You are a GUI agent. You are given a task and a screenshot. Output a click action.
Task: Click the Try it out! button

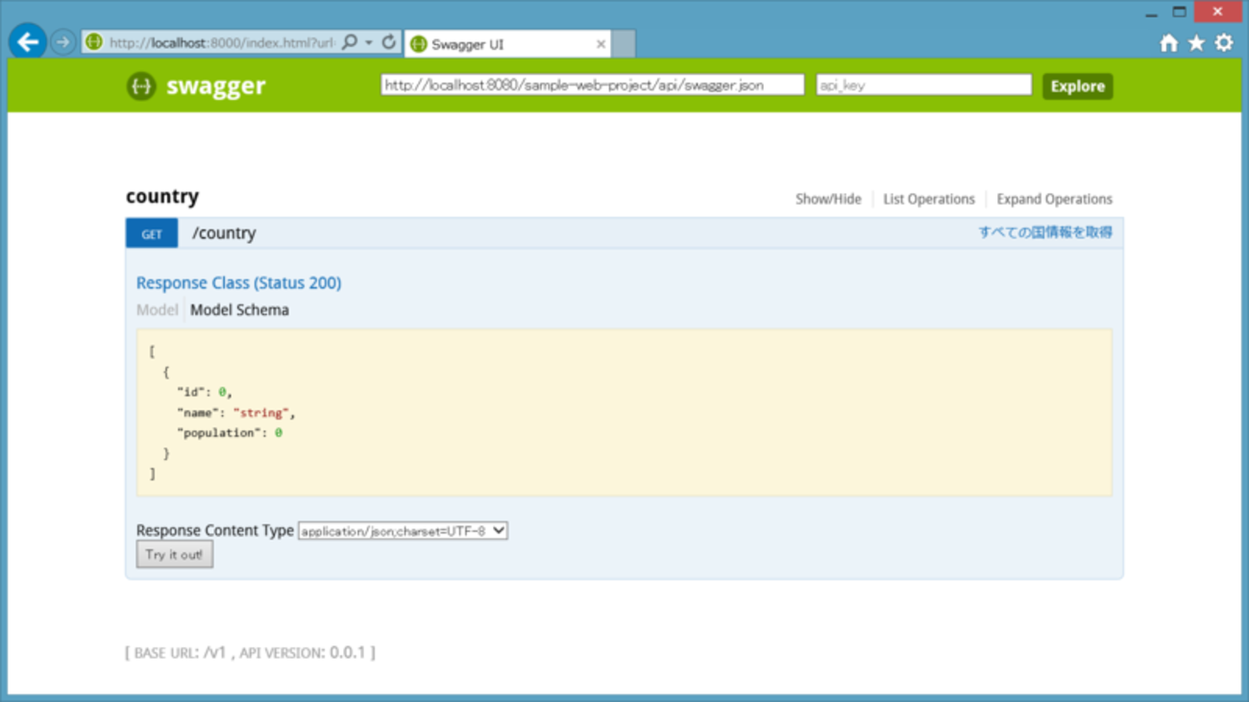[x=174, y=555]
